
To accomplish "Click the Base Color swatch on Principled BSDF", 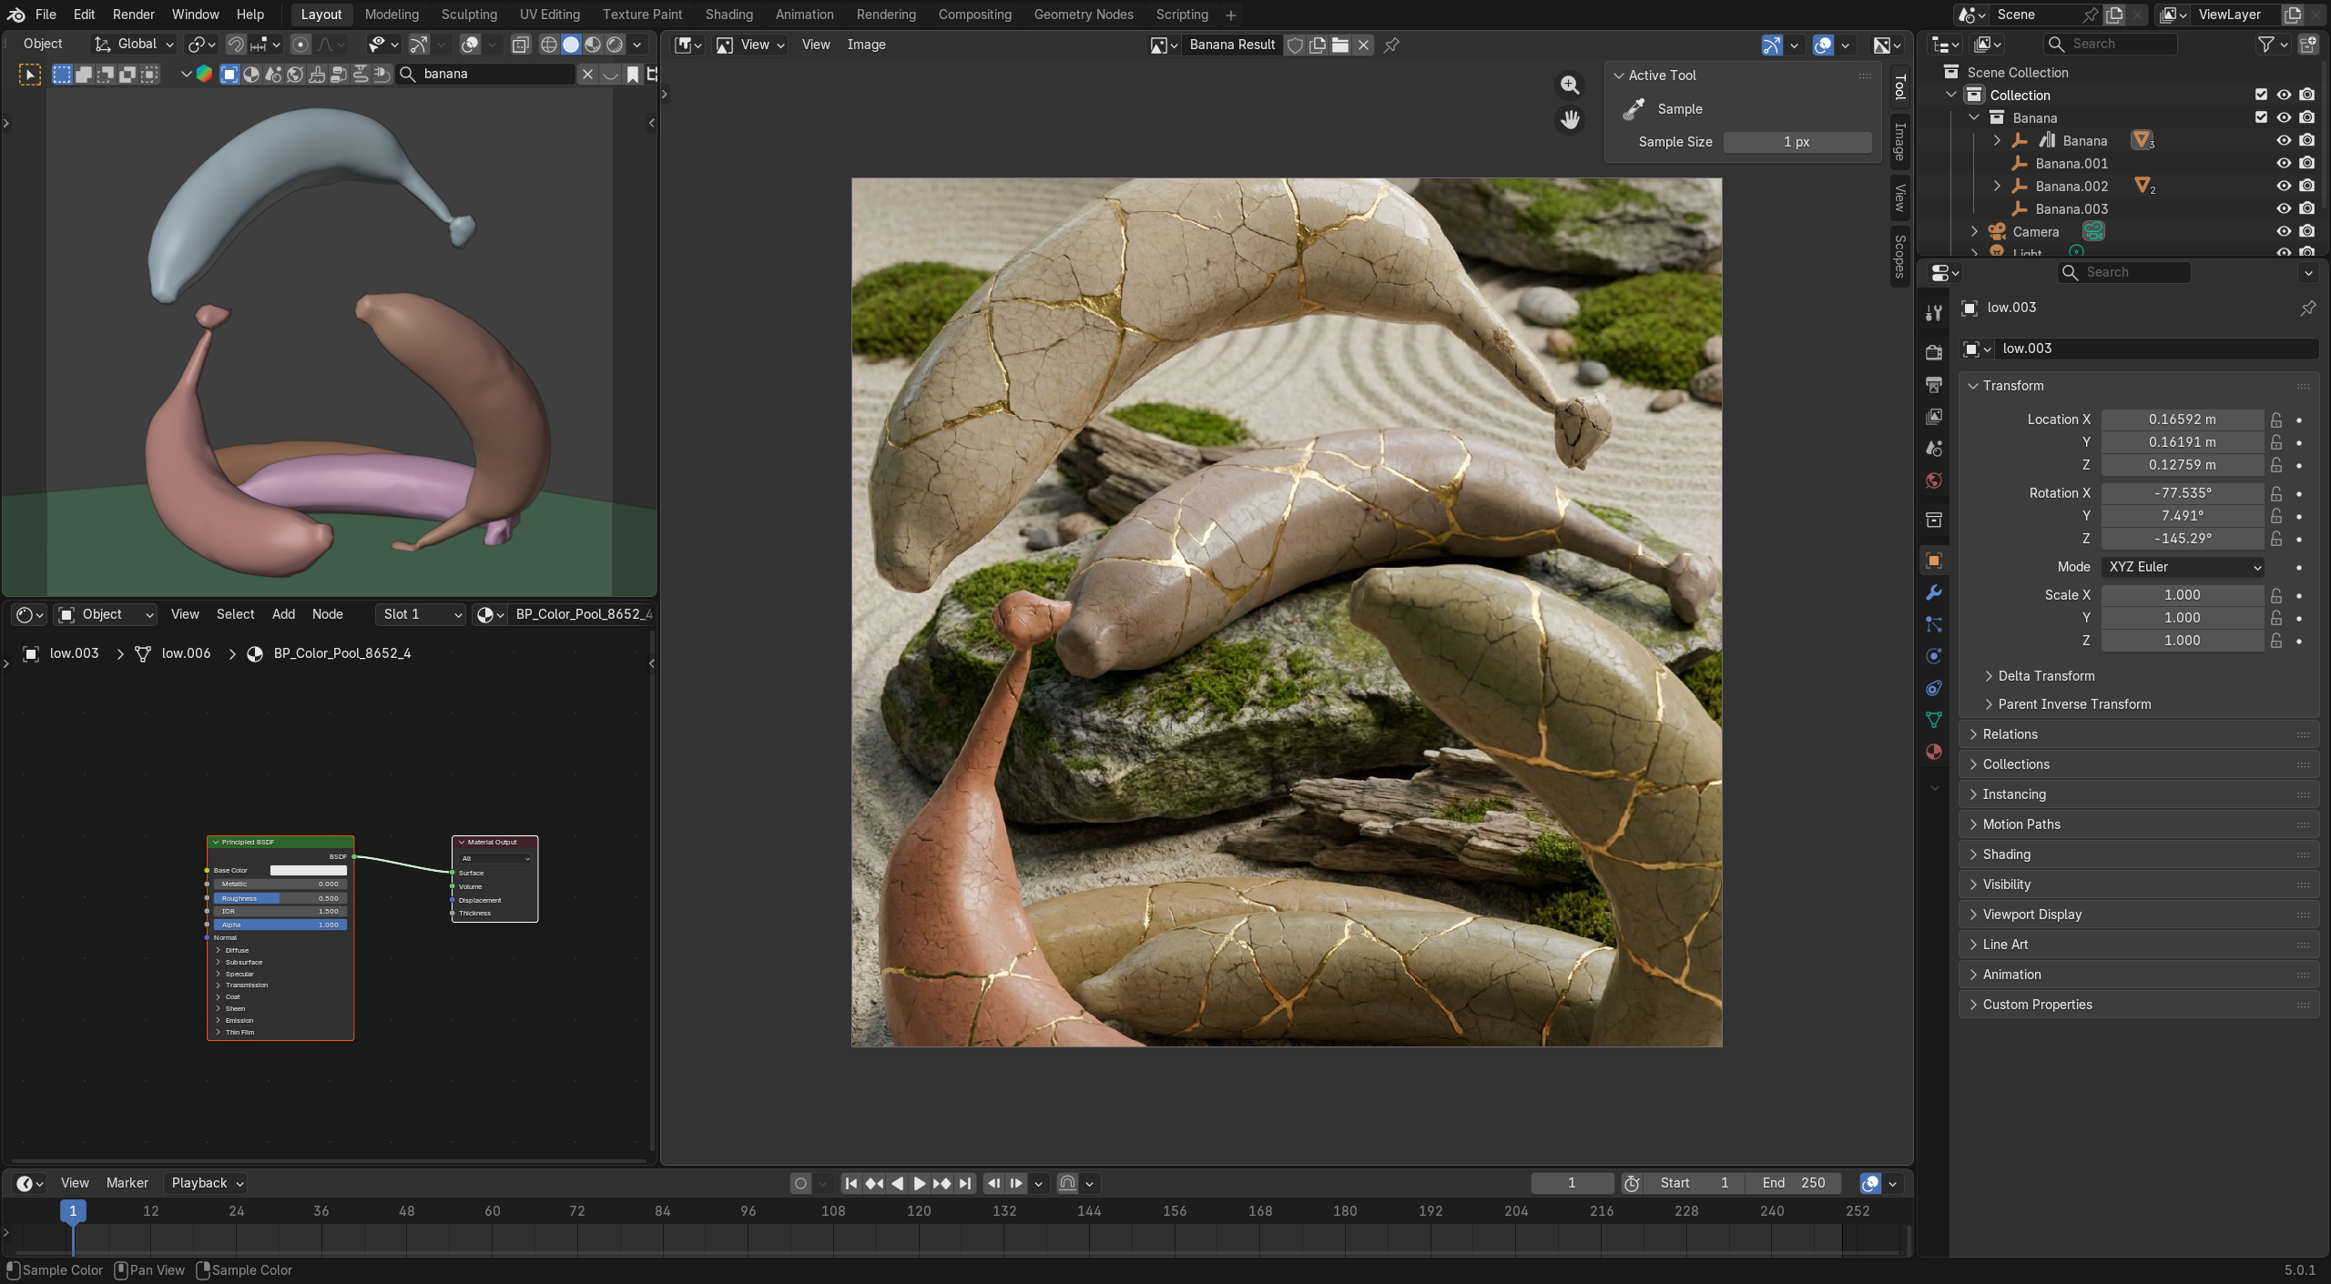I will 308,871.
